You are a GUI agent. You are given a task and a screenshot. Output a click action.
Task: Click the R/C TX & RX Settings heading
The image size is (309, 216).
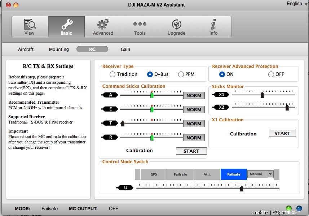pyautogui.click(x=48, y=66)
